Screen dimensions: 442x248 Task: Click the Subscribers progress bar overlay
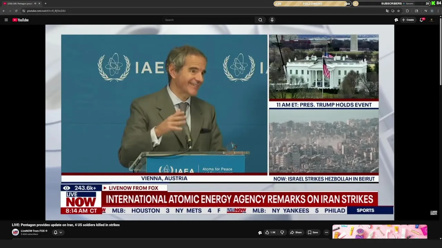point(392,3)
